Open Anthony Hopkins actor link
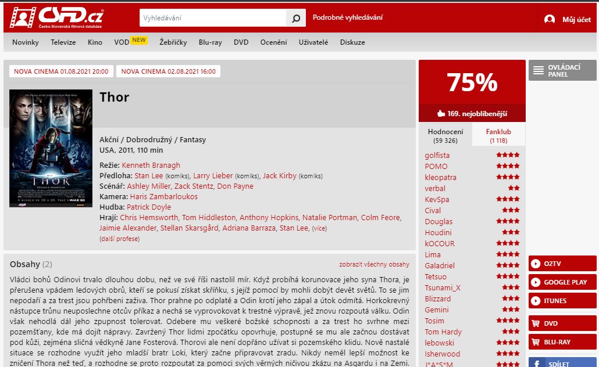Image resolution: width=599 pixels, height=367 pixels. pyautogui.click(x=269, y=217)
